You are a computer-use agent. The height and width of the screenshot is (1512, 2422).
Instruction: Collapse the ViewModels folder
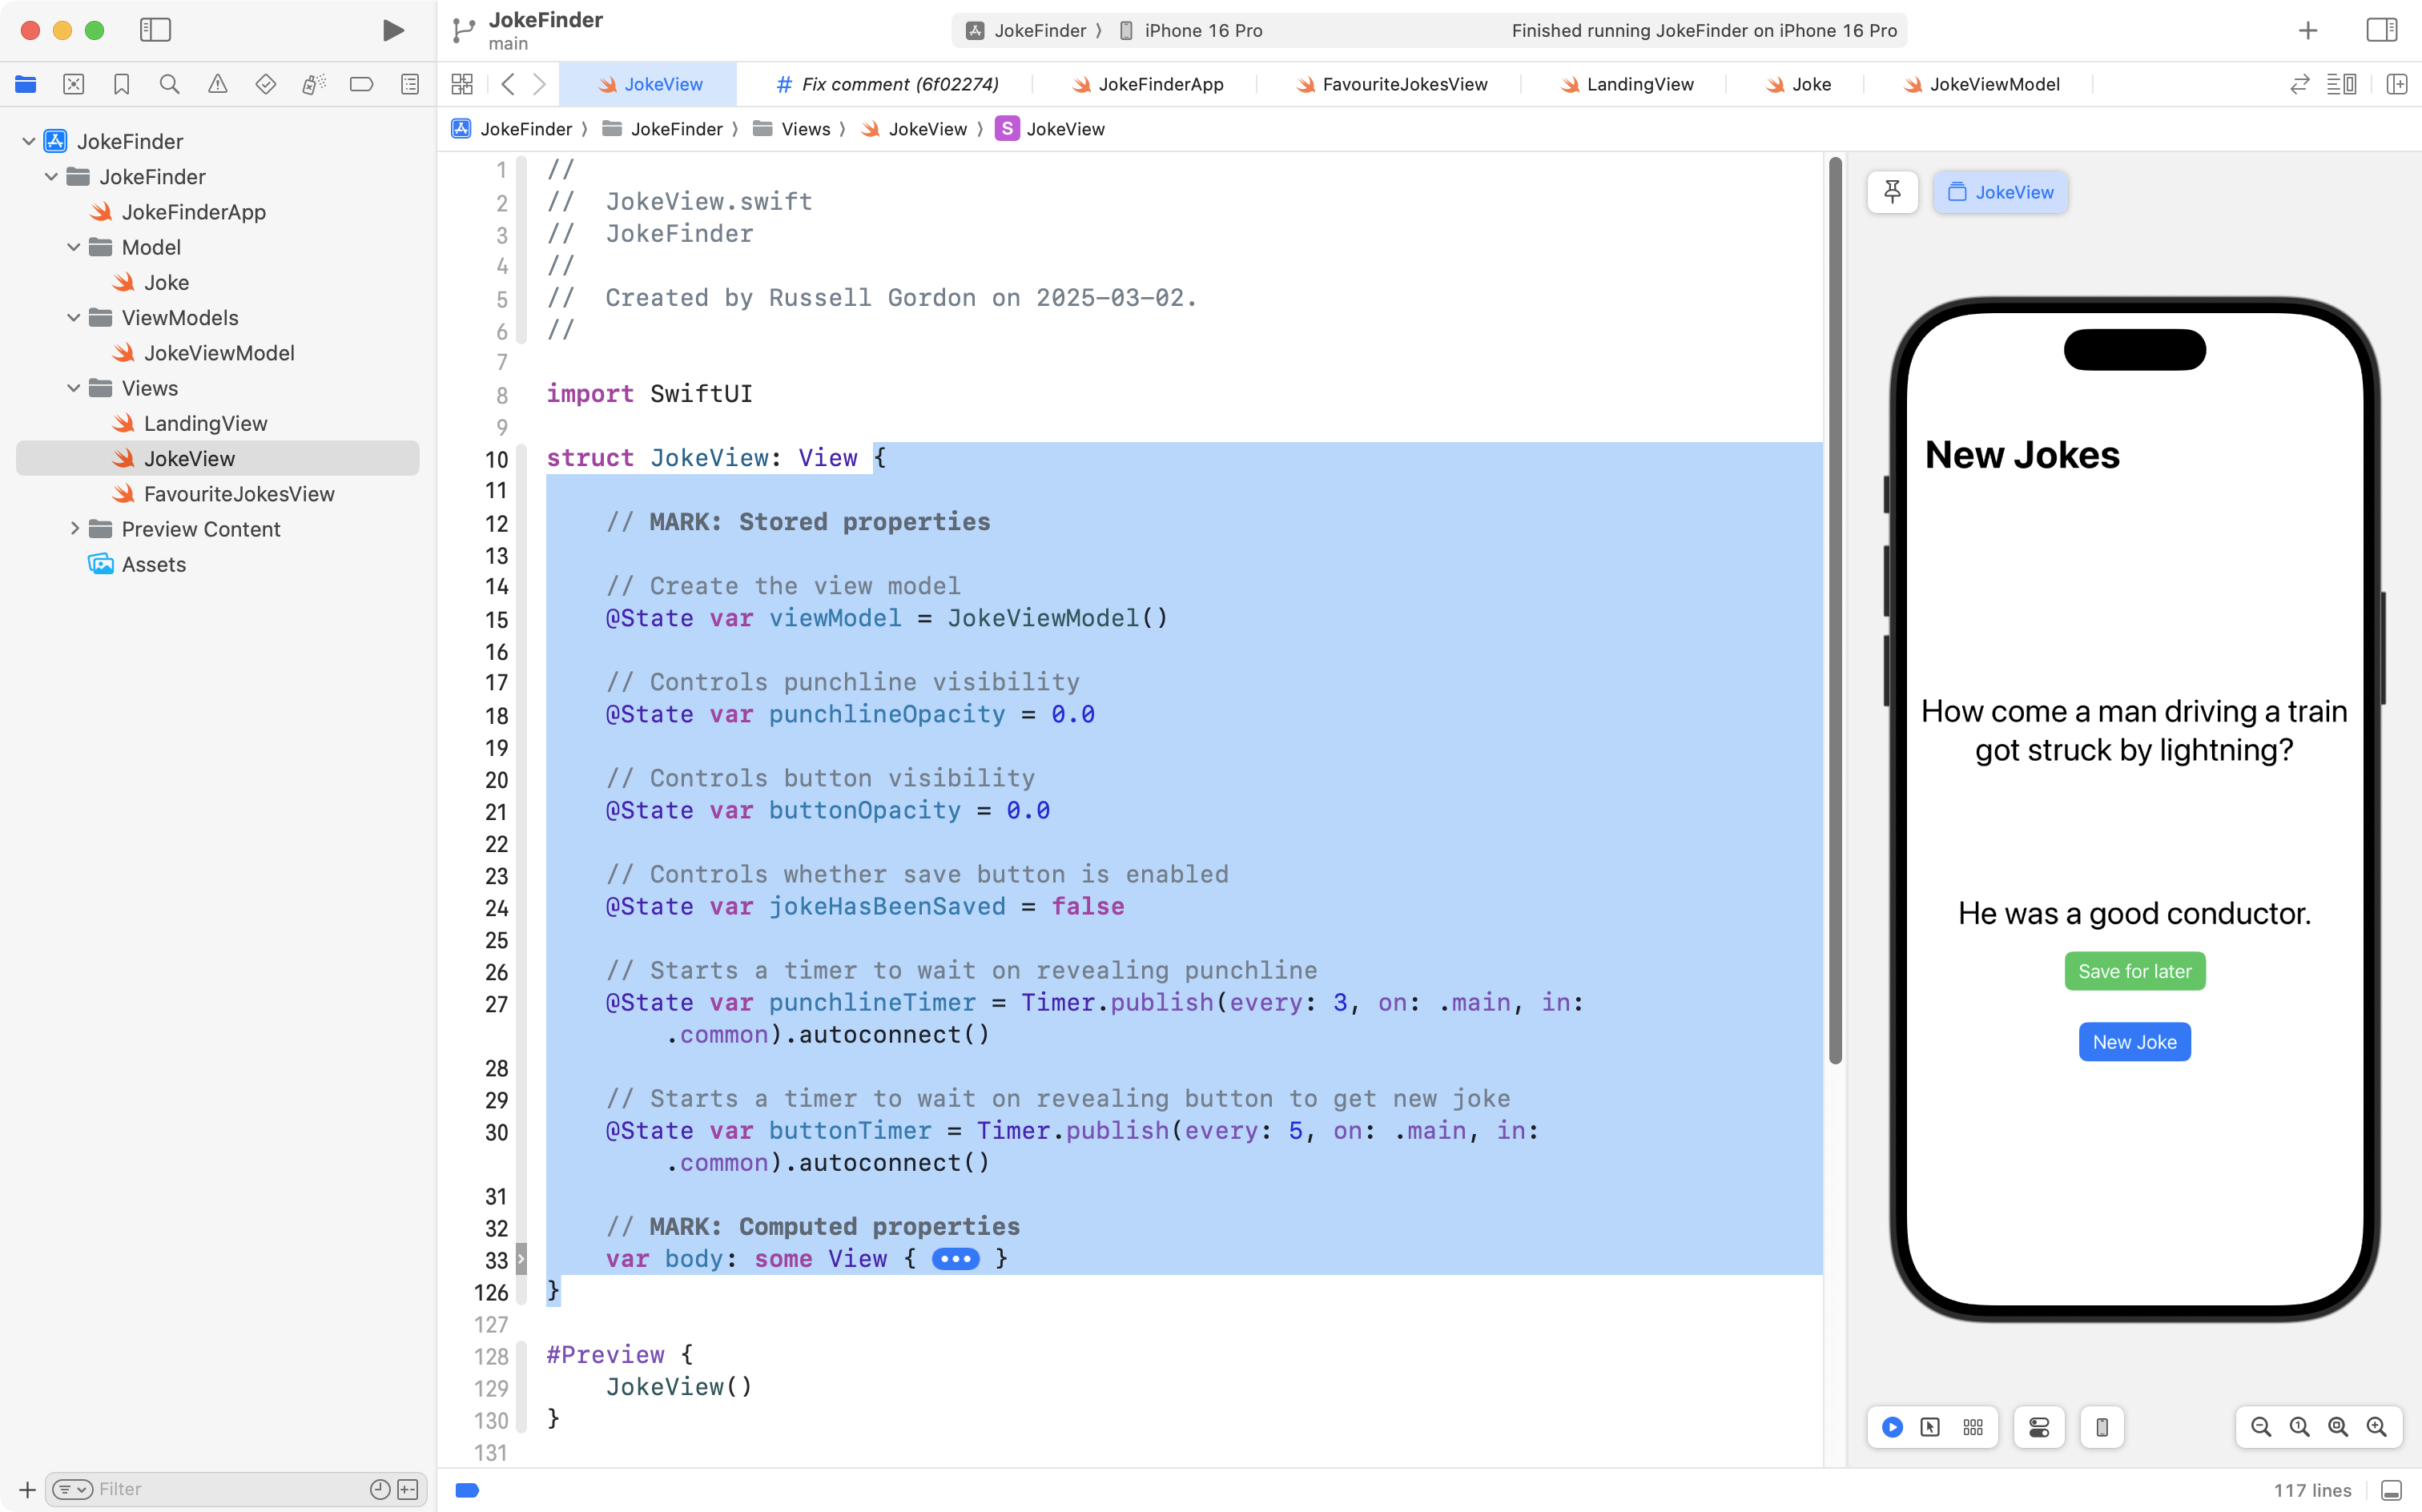(74, 318)
